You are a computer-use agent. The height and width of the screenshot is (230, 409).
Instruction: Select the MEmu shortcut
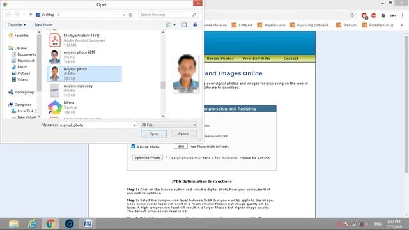[84, 107]
